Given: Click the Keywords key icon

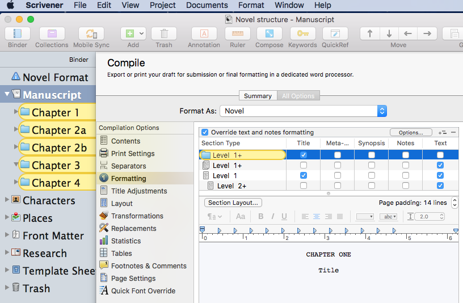Looking at the screenshot, I should (302, 33).
